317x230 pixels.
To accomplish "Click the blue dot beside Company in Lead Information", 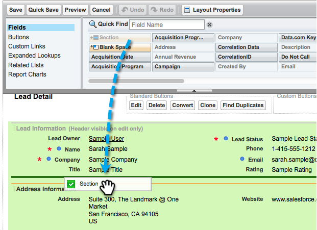I will (x=48, y=159).
